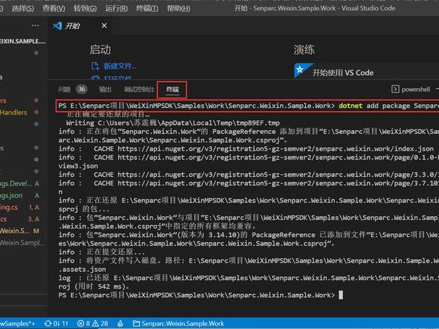The image size is (439, 329).
Task: Click the flame icon in status bar
Action: click(x=120, y=324)
